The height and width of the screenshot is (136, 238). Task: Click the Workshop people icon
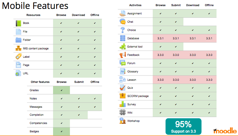tap(122, 121)
